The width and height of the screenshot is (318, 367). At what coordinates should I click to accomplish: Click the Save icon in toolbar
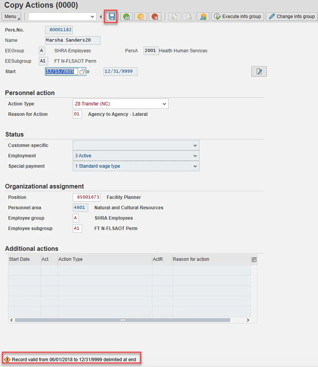pyautogui.click(x=112, y=17)
